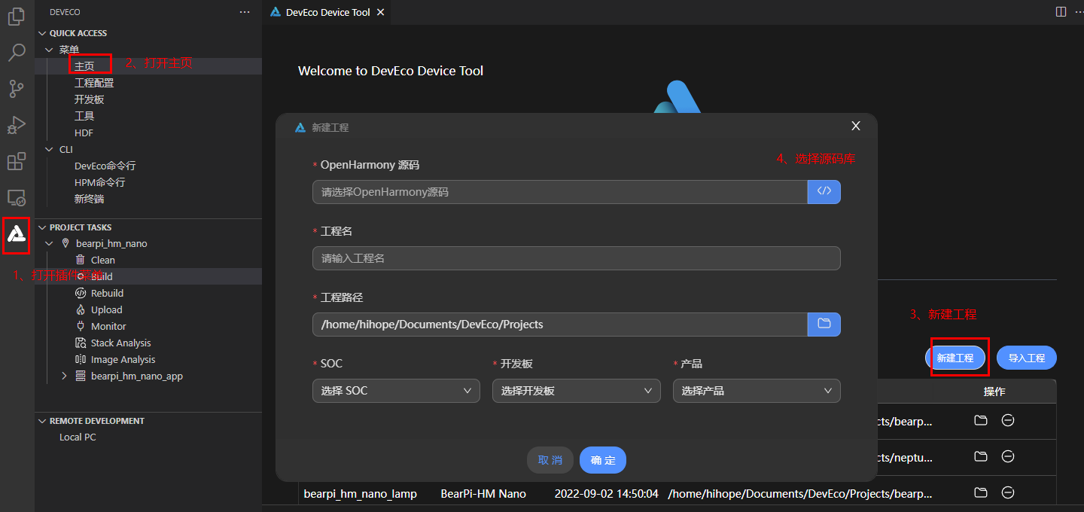Click the 导入工程 button
The width and height of the screenshot is (1084, 512).
pyautogui.click(x=1027, y=358)
